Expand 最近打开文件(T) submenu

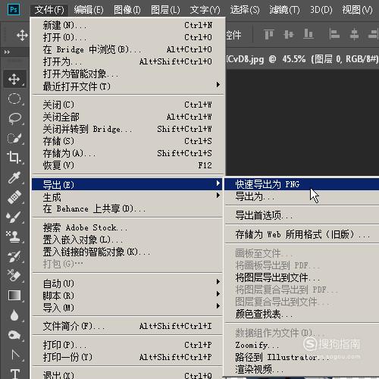(128, 86)
